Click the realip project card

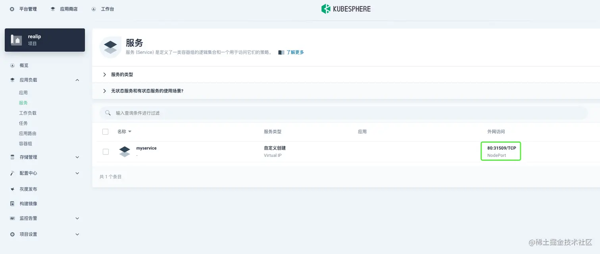coord(45,40)
